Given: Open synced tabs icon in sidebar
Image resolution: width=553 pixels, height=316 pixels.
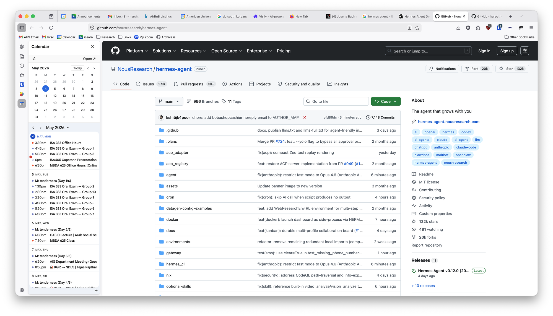Looking at the screenshot, I should pos(22,56).
